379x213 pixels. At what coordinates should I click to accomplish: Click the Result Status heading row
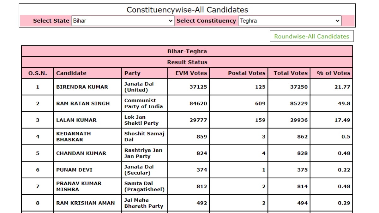[187, 62]
